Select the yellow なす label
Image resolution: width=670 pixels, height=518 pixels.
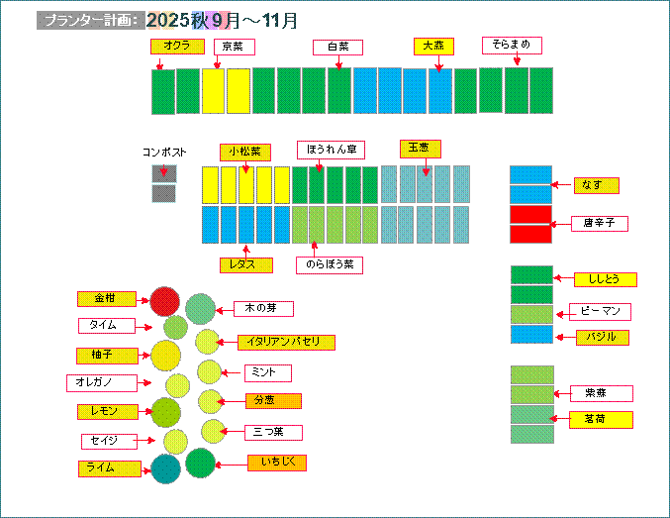[x=597, y=185]
